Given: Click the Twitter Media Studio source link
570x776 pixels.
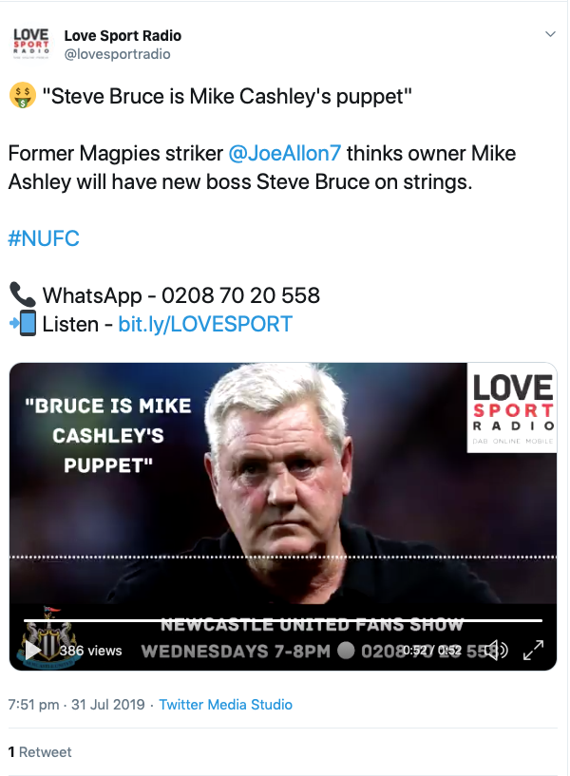Looking at the screenshot, I should coord(226,704).
